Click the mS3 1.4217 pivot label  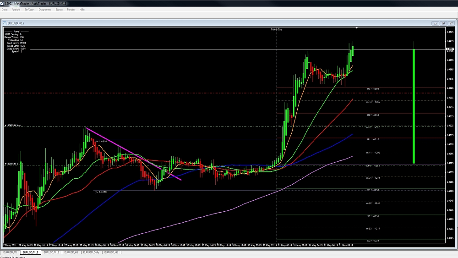pyautogui.click(x=373, y=229)
